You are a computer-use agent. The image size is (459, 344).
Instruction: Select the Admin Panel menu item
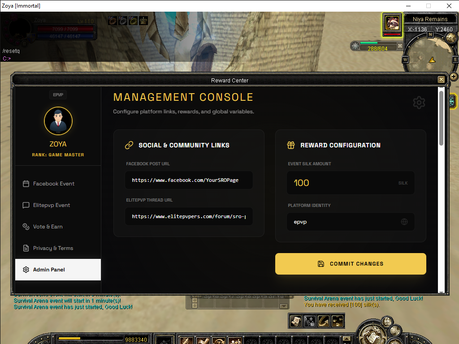click(x=58, y=270)
